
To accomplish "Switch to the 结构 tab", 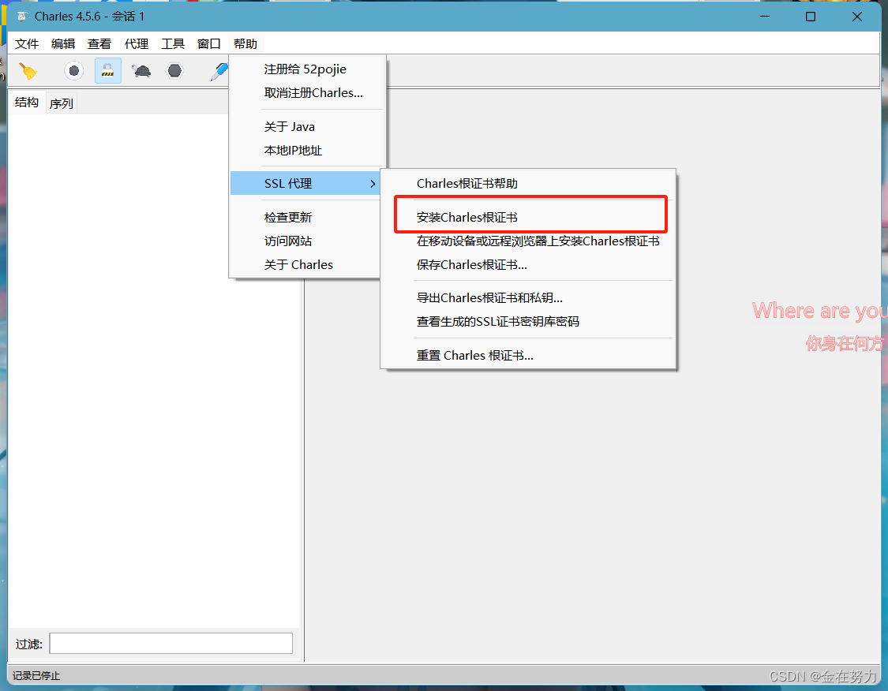I will pos(27,103).
